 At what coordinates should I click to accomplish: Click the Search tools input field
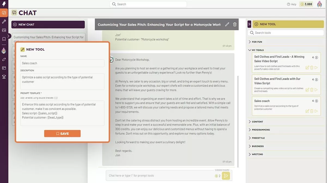point(286,33)
